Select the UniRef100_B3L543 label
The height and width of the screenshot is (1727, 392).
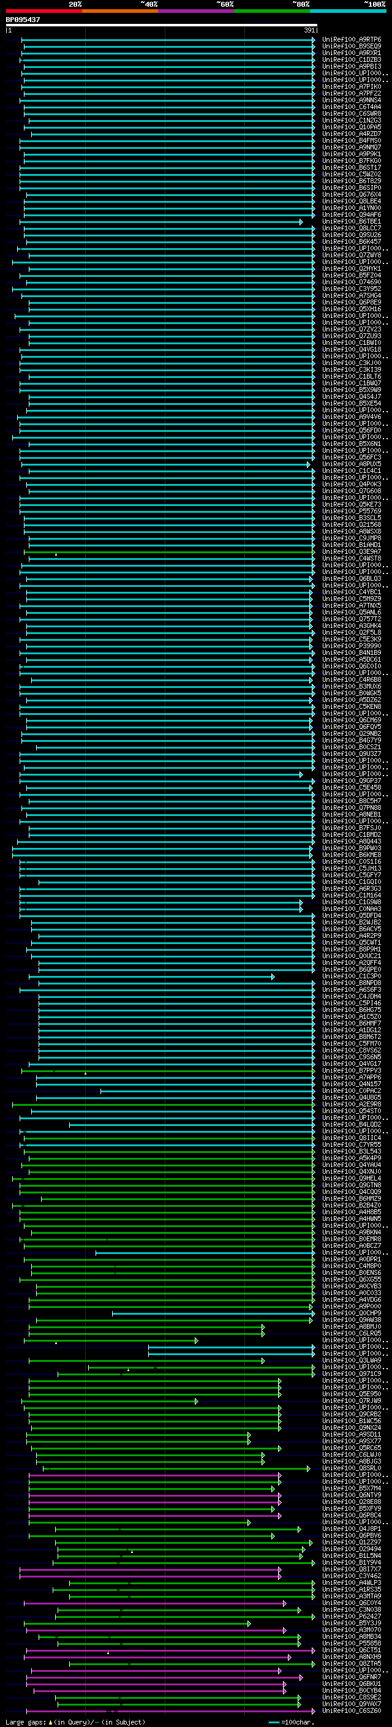[x=352, y=1151]
